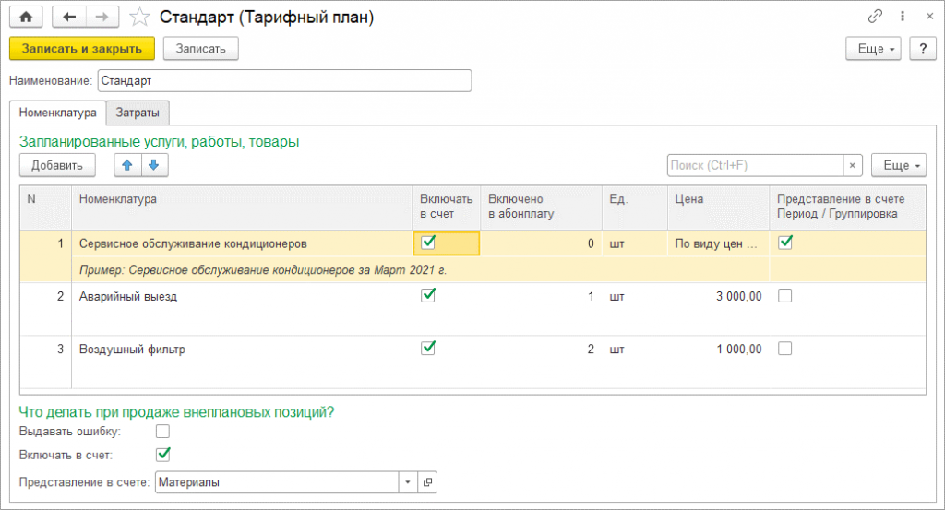Image resolution: width=945 pixels, height=510 pixels.
Task: Clear search field with x icon
Action: [x=853, y=165]
